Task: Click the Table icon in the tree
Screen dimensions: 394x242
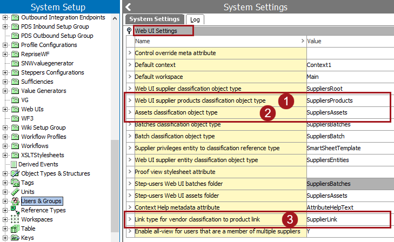Action: point(15,228)
